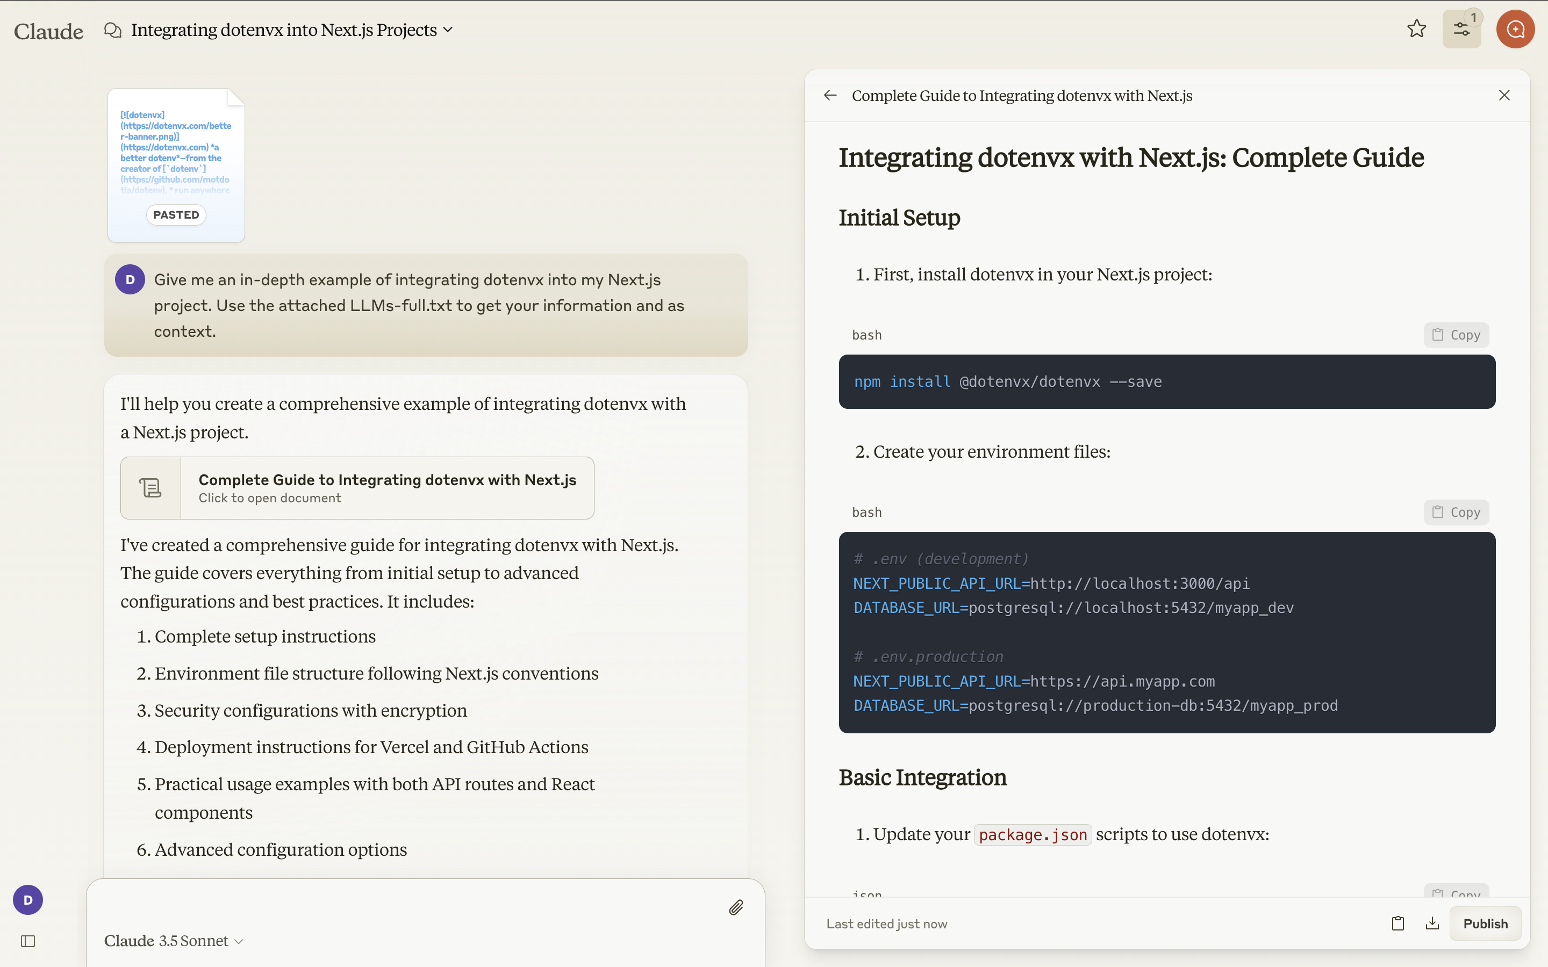This screenshot has height=967, width=1548.
Task: Open the artifact document card icon
Action: tap(151, 488)
